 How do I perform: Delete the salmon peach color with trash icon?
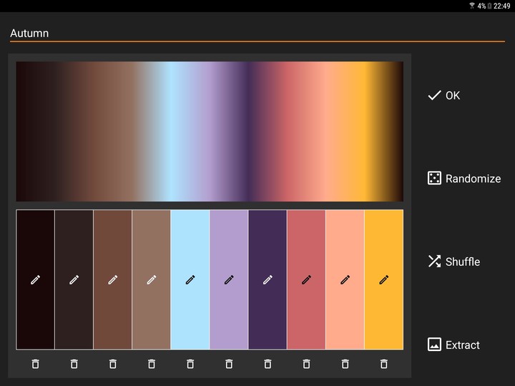coord(345,364)
